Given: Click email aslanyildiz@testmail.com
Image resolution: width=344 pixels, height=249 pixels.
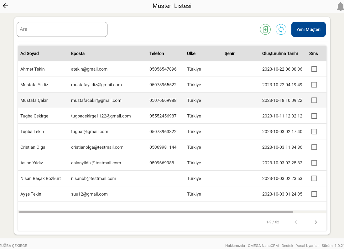Looking at the screenshot, I should pyautogui.click(x=96, y=163).
